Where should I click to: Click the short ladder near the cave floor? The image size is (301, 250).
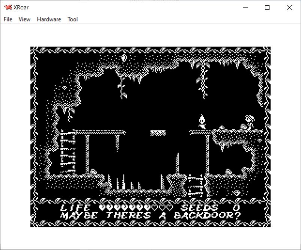196,185
